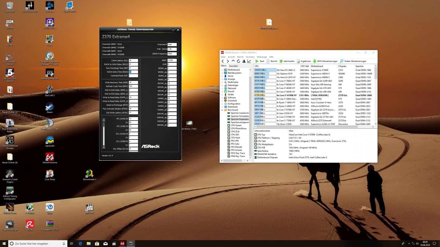Open JDownloader 2 desktop icon
The height and width of the screenshot is (247, 440).
click(x=90, y=175)
